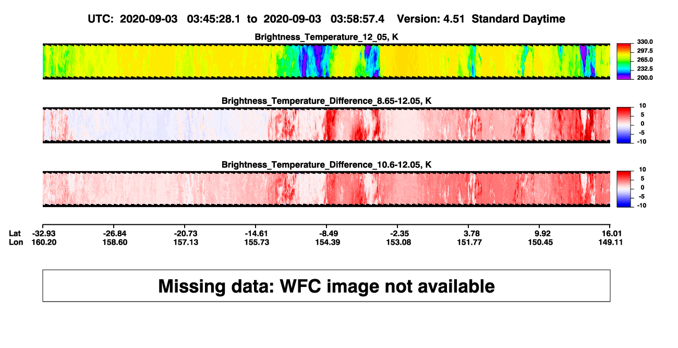
Task: Click the Brightness_Temperature_12_05 panel title
Action: click(x=326, y=37)
